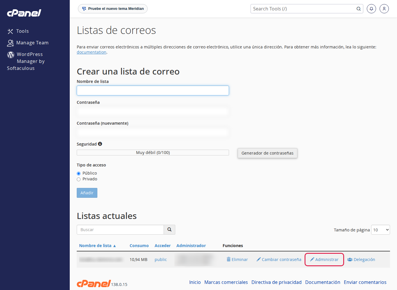Focus the Nombre de lista field
This screenshot has height=290, width=397.
[x=153, y=90]
